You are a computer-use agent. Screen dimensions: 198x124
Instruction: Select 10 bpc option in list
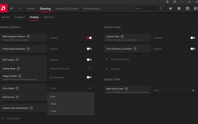click(x=71, y=104)
